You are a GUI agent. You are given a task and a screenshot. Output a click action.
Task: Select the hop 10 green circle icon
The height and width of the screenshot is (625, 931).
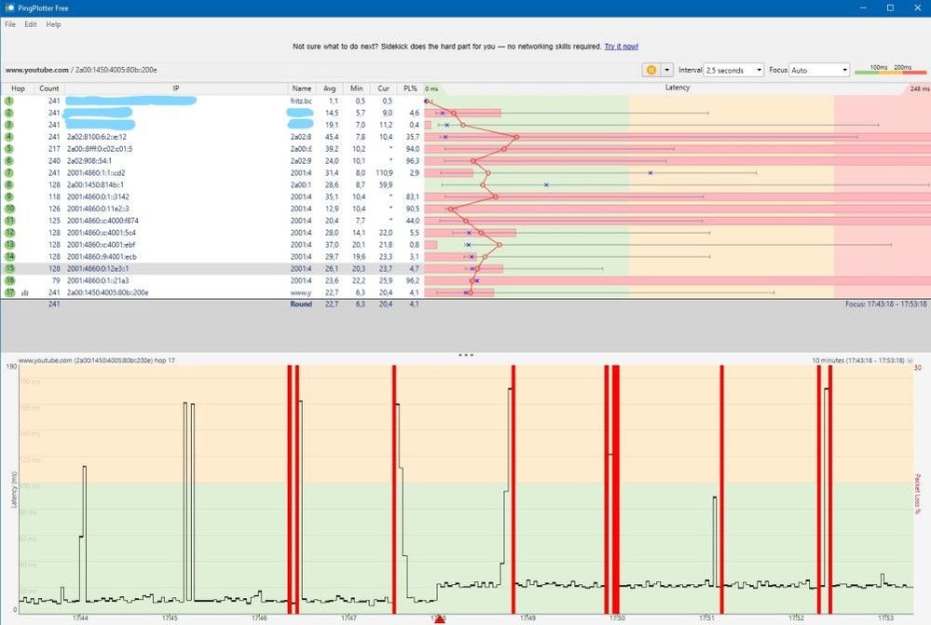point(9,209)
